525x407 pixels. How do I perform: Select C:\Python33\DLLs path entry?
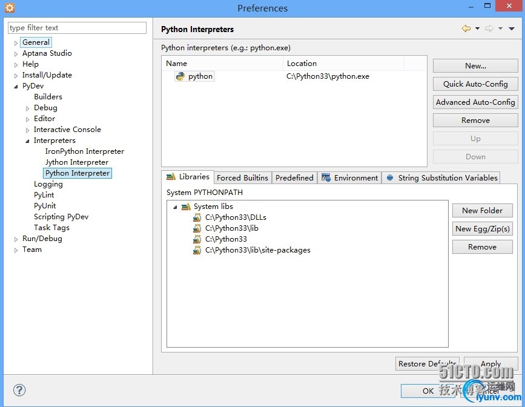point(236,217)
